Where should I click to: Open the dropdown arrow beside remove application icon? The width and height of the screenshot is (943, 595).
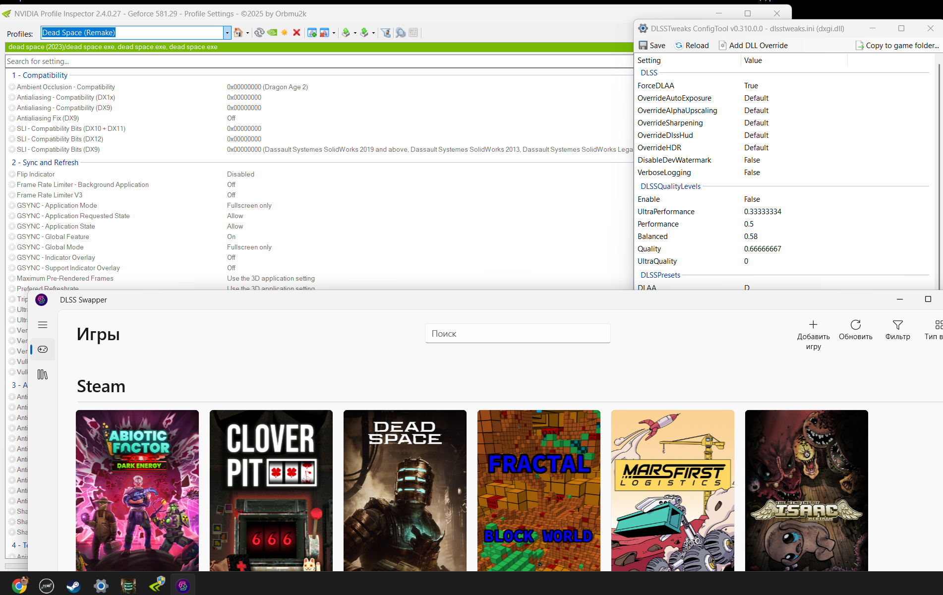[x=334, y=33]
